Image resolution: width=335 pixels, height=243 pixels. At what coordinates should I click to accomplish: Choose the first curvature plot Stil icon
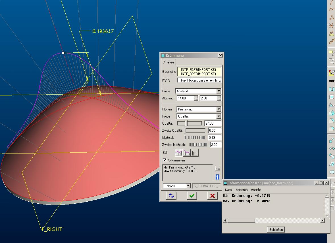[x=179, y=152]
